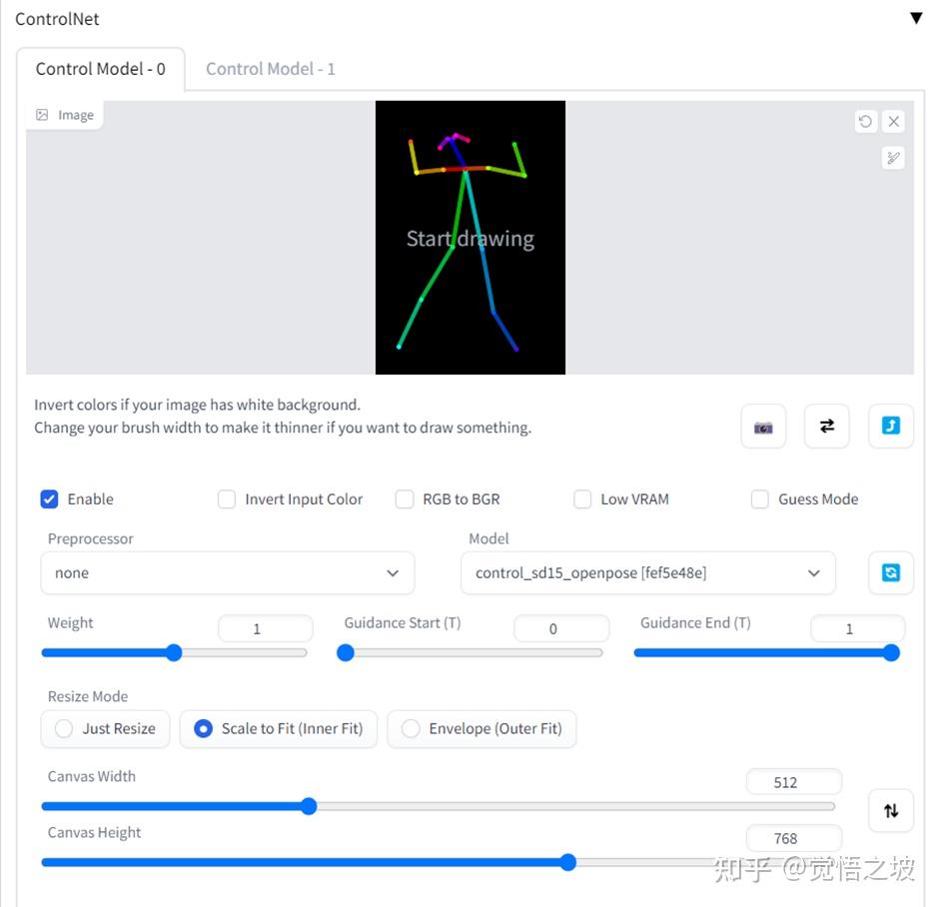The image size is (939, 907).
Task: Select the Just Resize radio option
Action: [x=65, y=729]
